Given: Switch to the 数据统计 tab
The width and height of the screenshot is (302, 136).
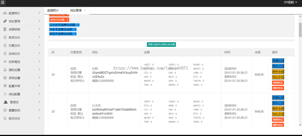Looking at the screenshot, I should [53, 11].
